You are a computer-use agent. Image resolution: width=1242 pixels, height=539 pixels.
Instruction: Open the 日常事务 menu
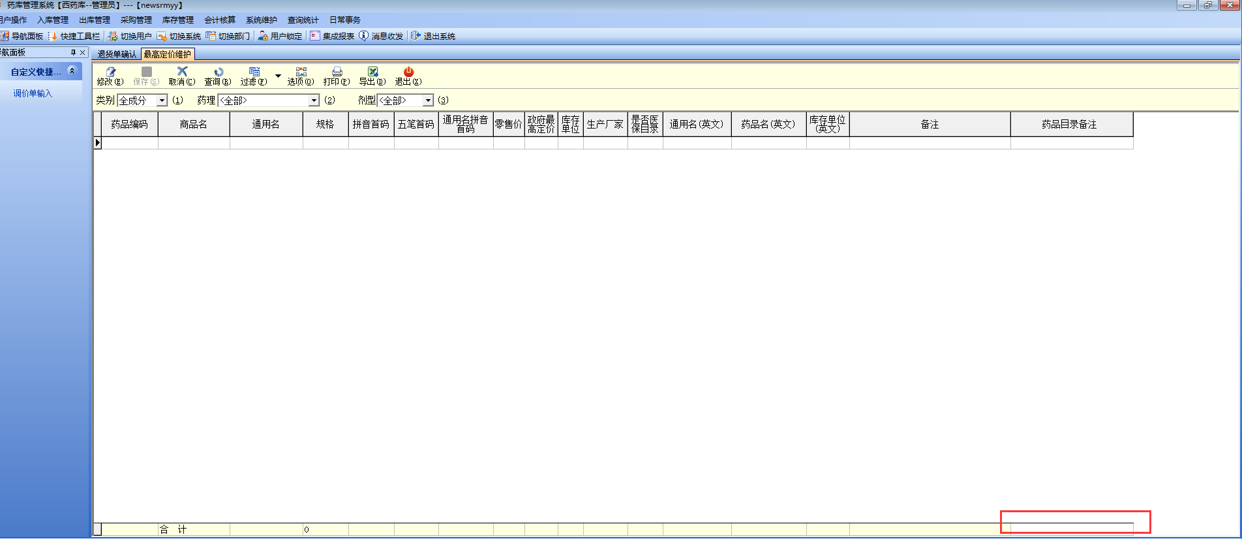(345, 20)
